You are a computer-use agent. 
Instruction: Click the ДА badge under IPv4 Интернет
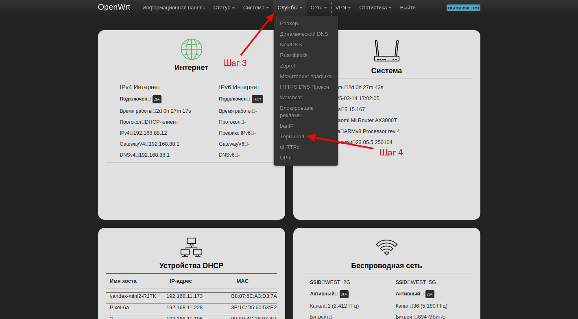(157, 99)
